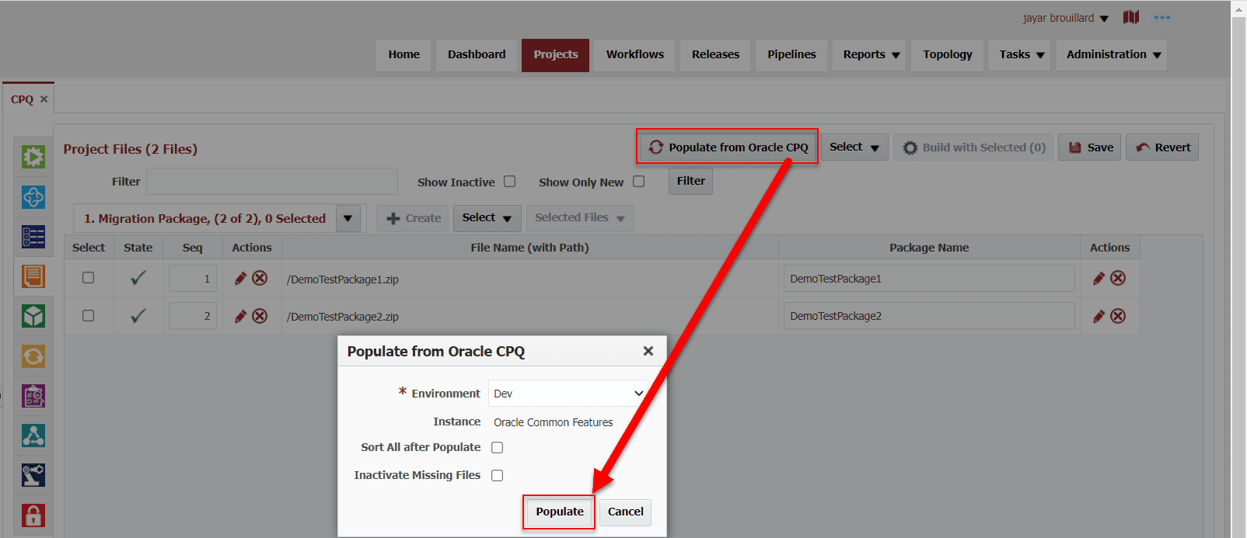Open the orange document sidebar icon
This screenshot has height=538, width=1247.
(x=33, y=276)
